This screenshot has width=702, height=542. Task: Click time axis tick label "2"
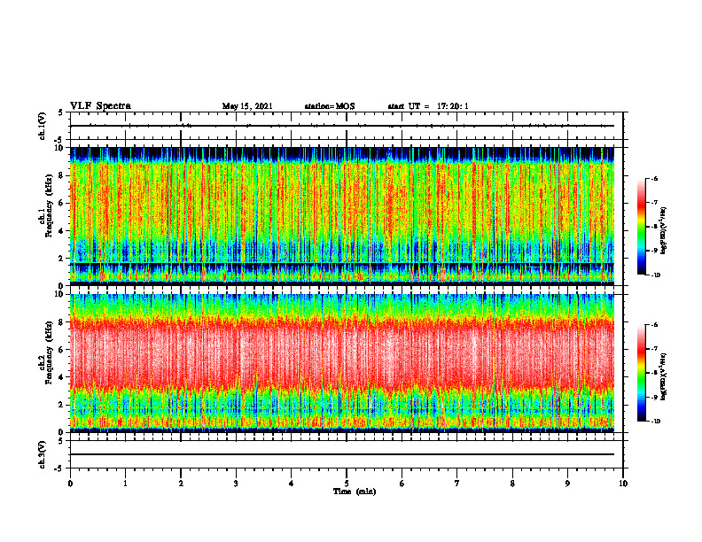point(181,484)
